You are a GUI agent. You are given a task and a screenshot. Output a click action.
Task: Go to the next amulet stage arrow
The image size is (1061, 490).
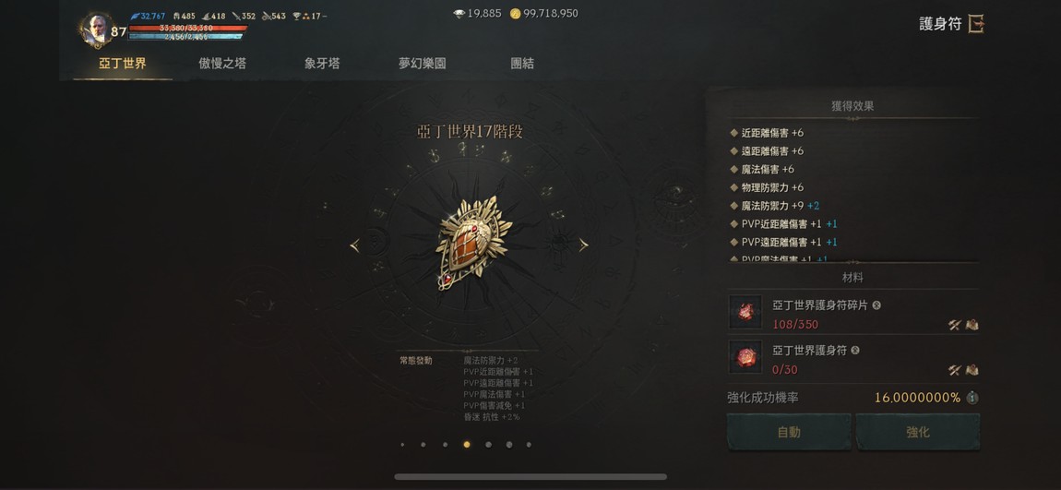pyautogui.click(x=583, y=245)
